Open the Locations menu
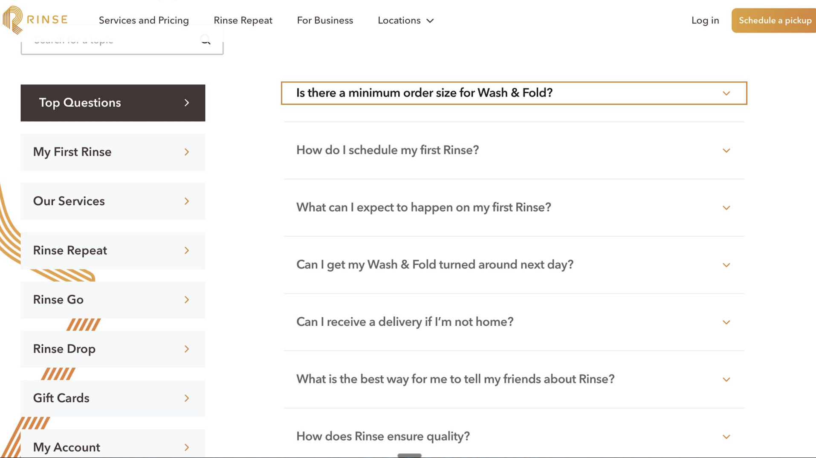The width and height of the screenshot is (816, 458). point(405,20)
